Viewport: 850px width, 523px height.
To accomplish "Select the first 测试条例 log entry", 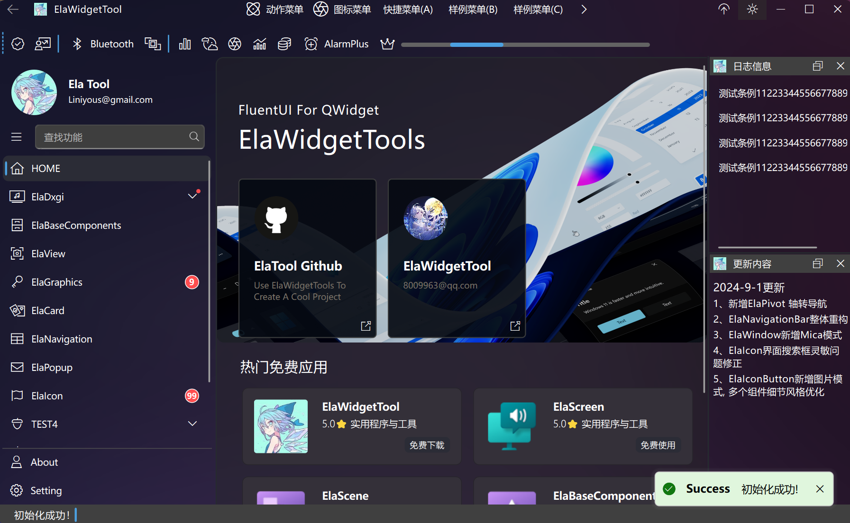I will 783,93.
